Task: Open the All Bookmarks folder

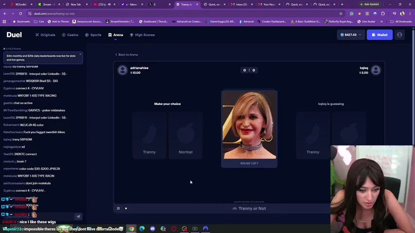Action: 401,21
